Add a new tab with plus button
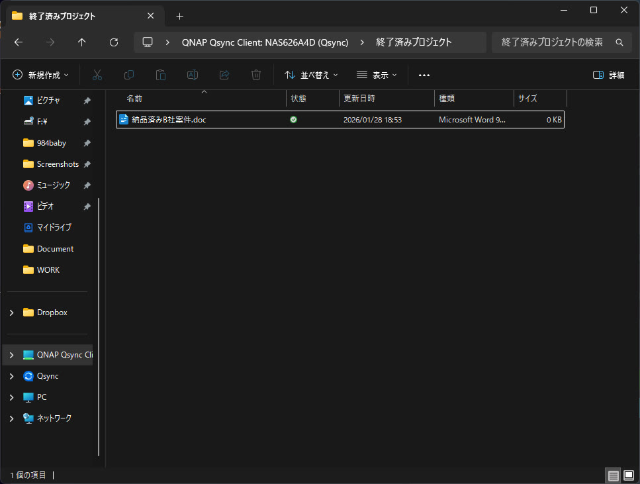Image resolution: width=640 pixels, height=484 pixels. click(179, 16)
